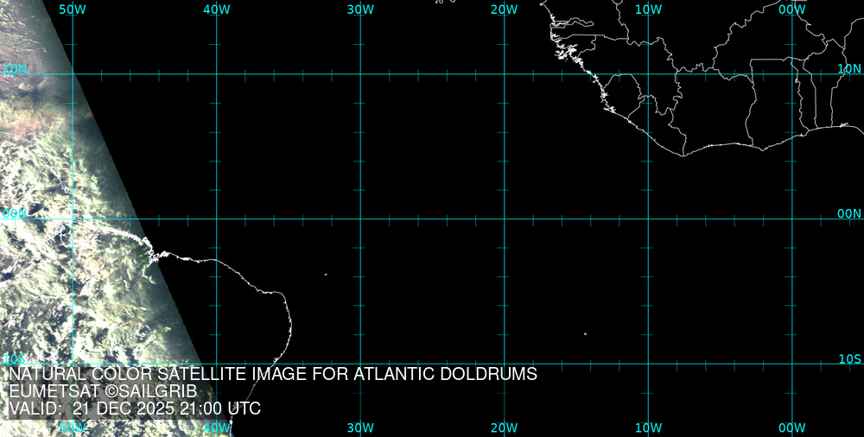Click grid intersection of 50W and equator
Screen dimensions: 864x437
[x=73, y=218]
